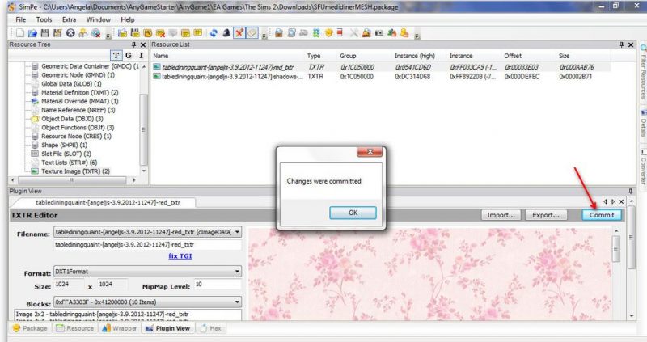647x342 pixels.
Task: Select the Plugin View bottom tab
Action: 168,328
